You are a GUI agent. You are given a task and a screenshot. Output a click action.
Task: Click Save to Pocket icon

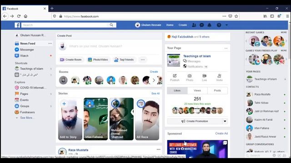tap(231, 16)
